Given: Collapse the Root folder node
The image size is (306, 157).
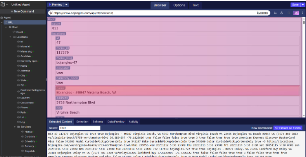Looking at the screenshot, I should (x=6, y=27).
